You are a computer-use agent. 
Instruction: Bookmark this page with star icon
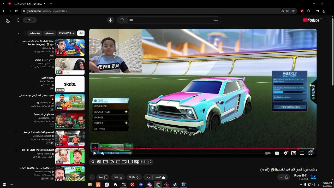pyautogui.click(x=293, y=11)
